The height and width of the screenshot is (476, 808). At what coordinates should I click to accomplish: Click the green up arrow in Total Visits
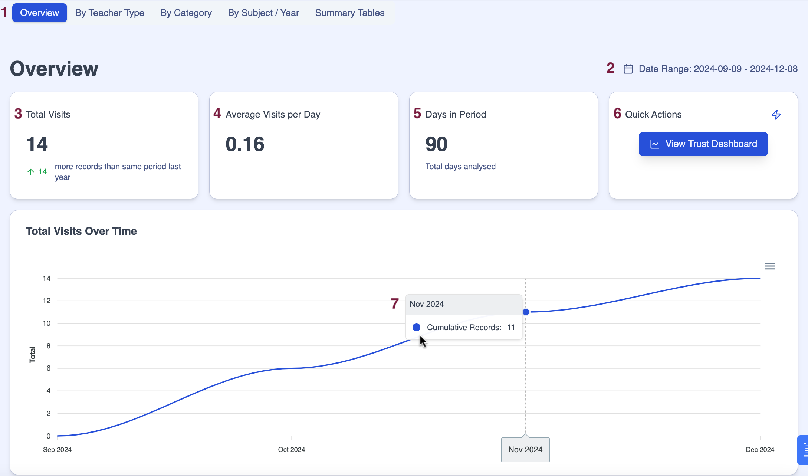point(31,172)
